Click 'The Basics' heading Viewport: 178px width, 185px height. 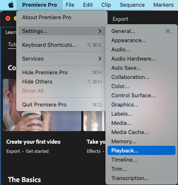point(24,180)
